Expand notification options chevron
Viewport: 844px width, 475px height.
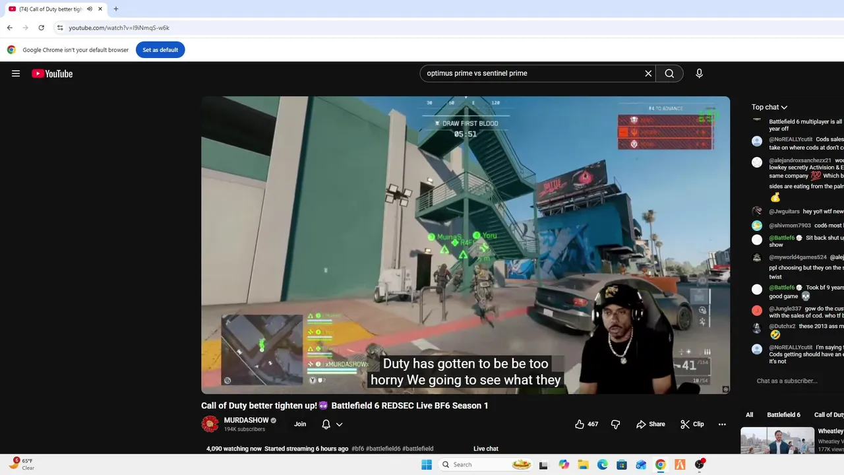(x=340, y=424)
